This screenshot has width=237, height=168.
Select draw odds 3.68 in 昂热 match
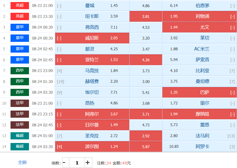[x=146, y=103]
